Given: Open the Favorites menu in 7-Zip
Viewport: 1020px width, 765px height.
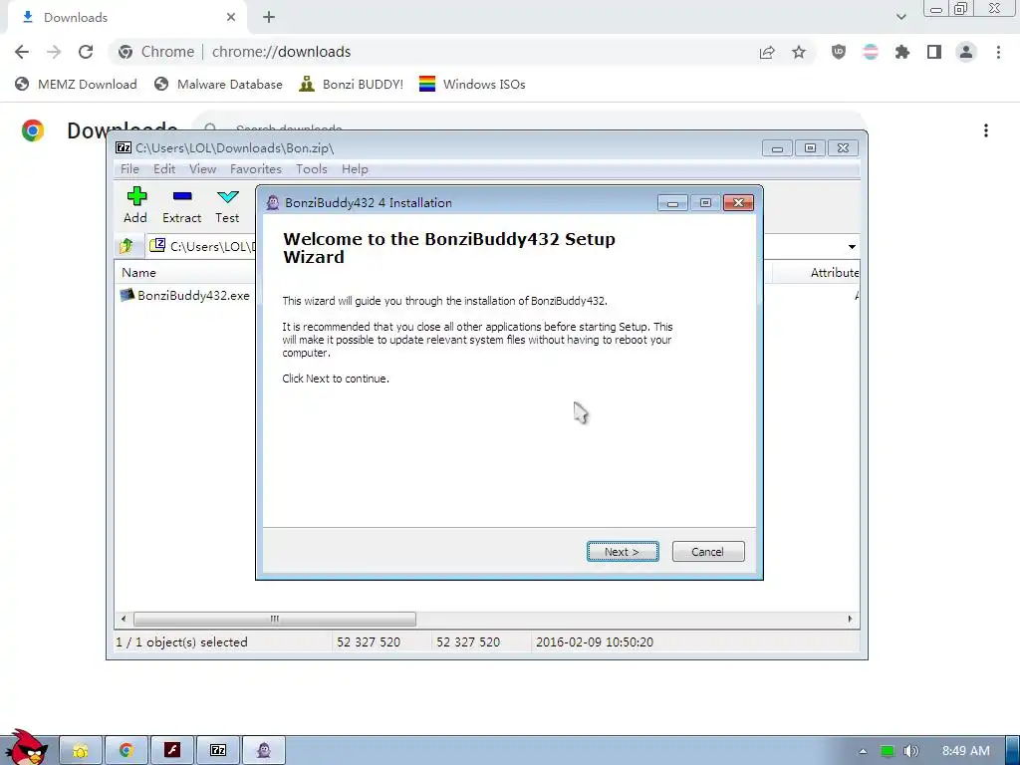Looking at the screenshot, I should (256, 169).
